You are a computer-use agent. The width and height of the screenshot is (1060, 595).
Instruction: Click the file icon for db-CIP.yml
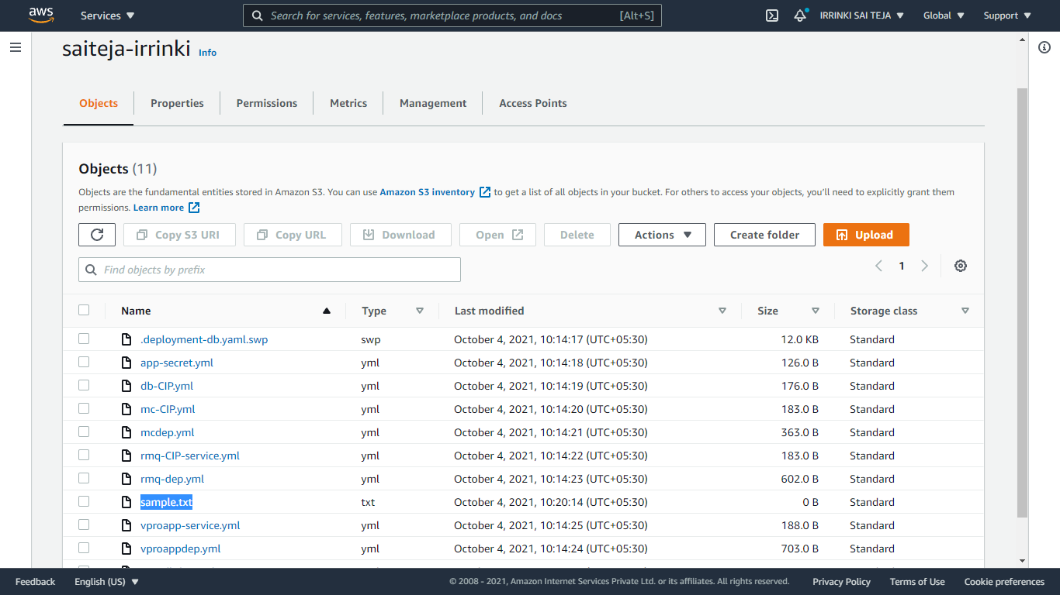point(126,386)
